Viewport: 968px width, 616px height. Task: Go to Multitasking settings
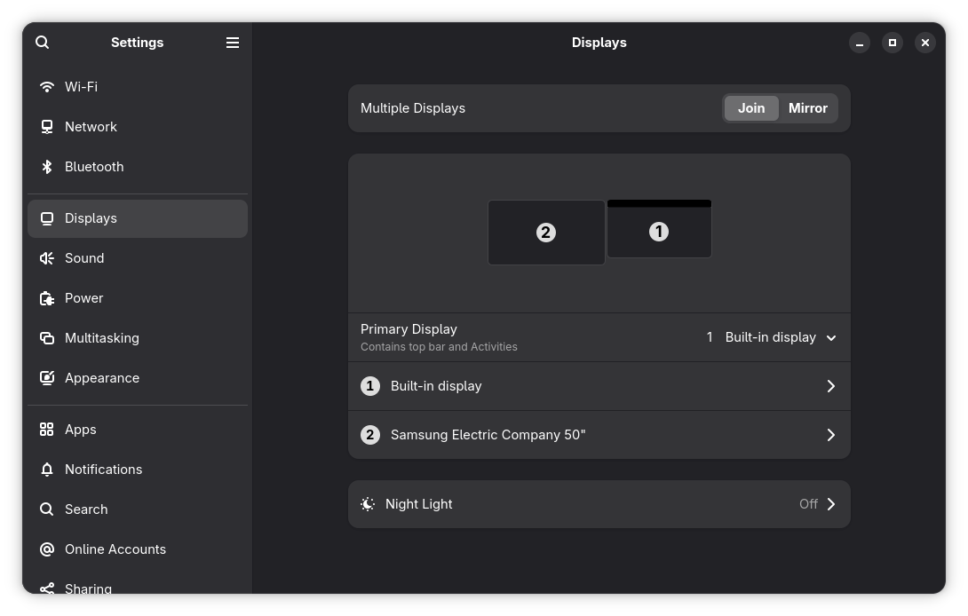(138, 338)
